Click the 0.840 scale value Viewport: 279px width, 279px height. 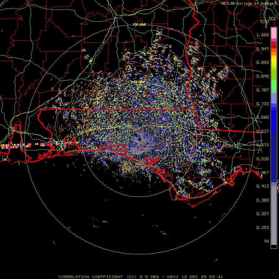pyautogui.click(x=263, y=76)
